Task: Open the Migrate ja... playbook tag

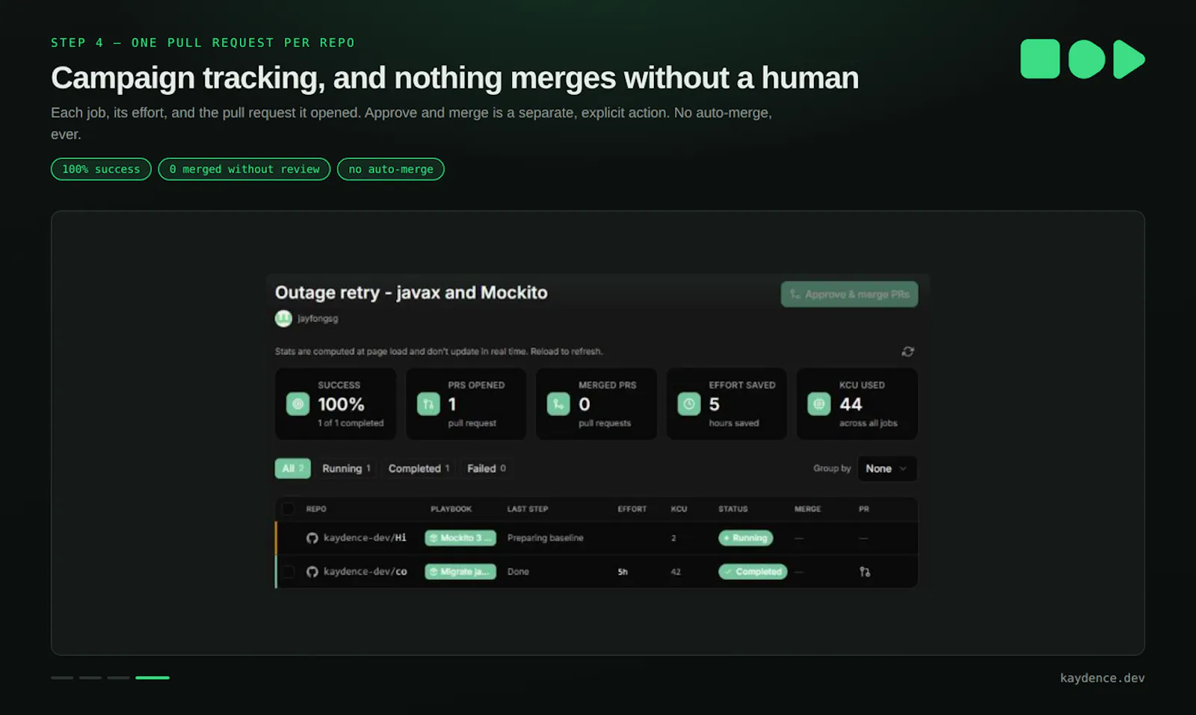Action: pyautogui.click(x=460, y=572)
